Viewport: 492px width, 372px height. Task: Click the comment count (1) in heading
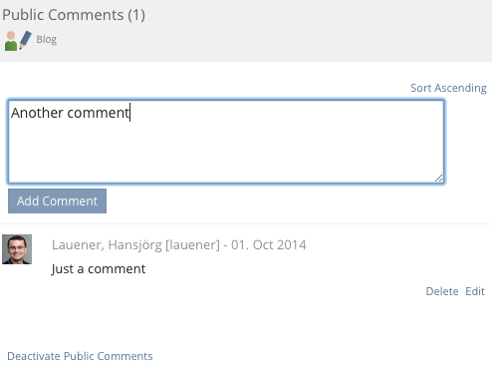(x=136, y=15)
